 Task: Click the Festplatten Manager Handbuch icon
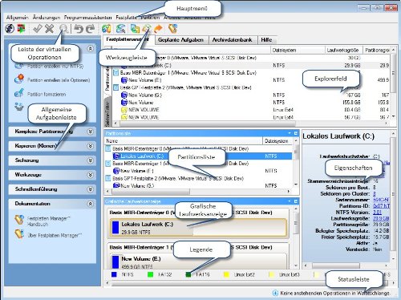coord(19,220)
